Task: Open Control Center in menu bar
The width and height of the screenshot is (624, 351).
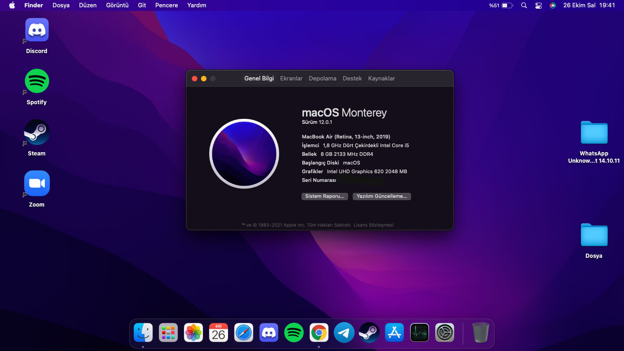Action: coord(539,5)
